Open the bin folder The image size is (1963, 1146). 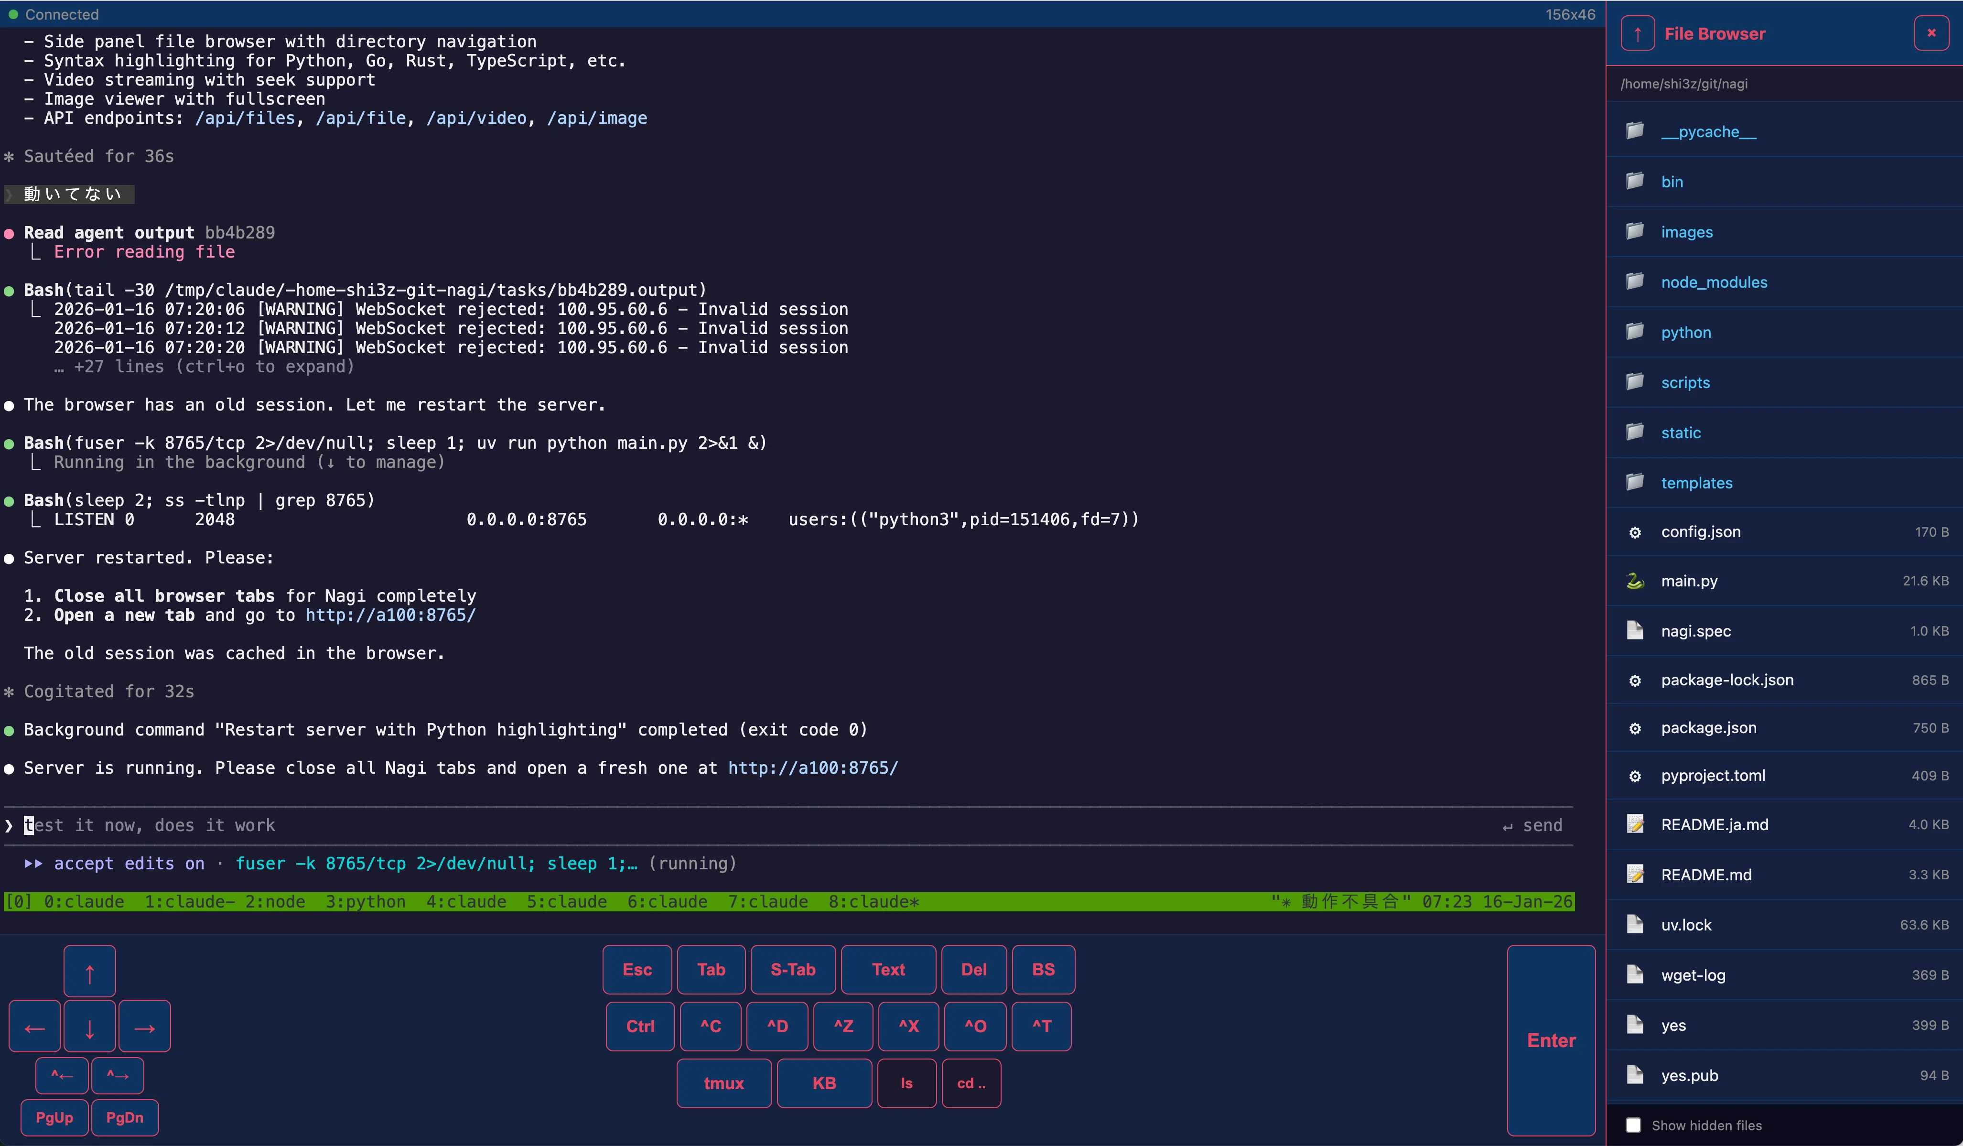(x=1784, y=182)
